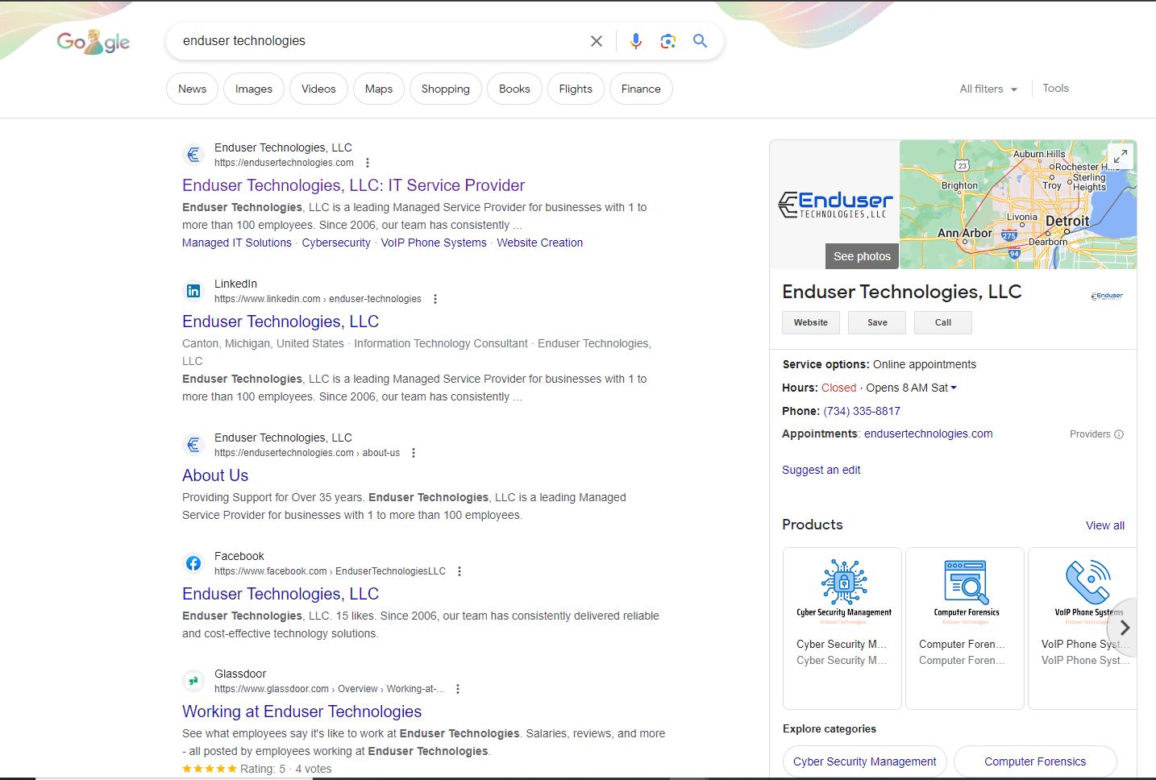Click the See photos thumbnail button
Image resolution: width=1156 pixels, height=780 pixels.
(862, 256)
